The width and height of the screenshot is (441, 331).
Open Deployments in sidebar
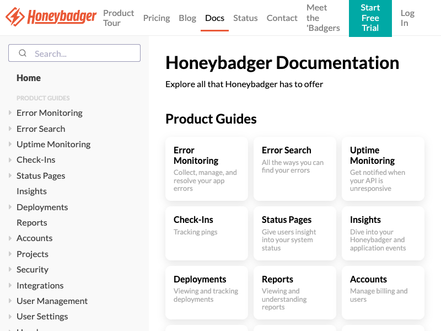(x=42, y=207)
